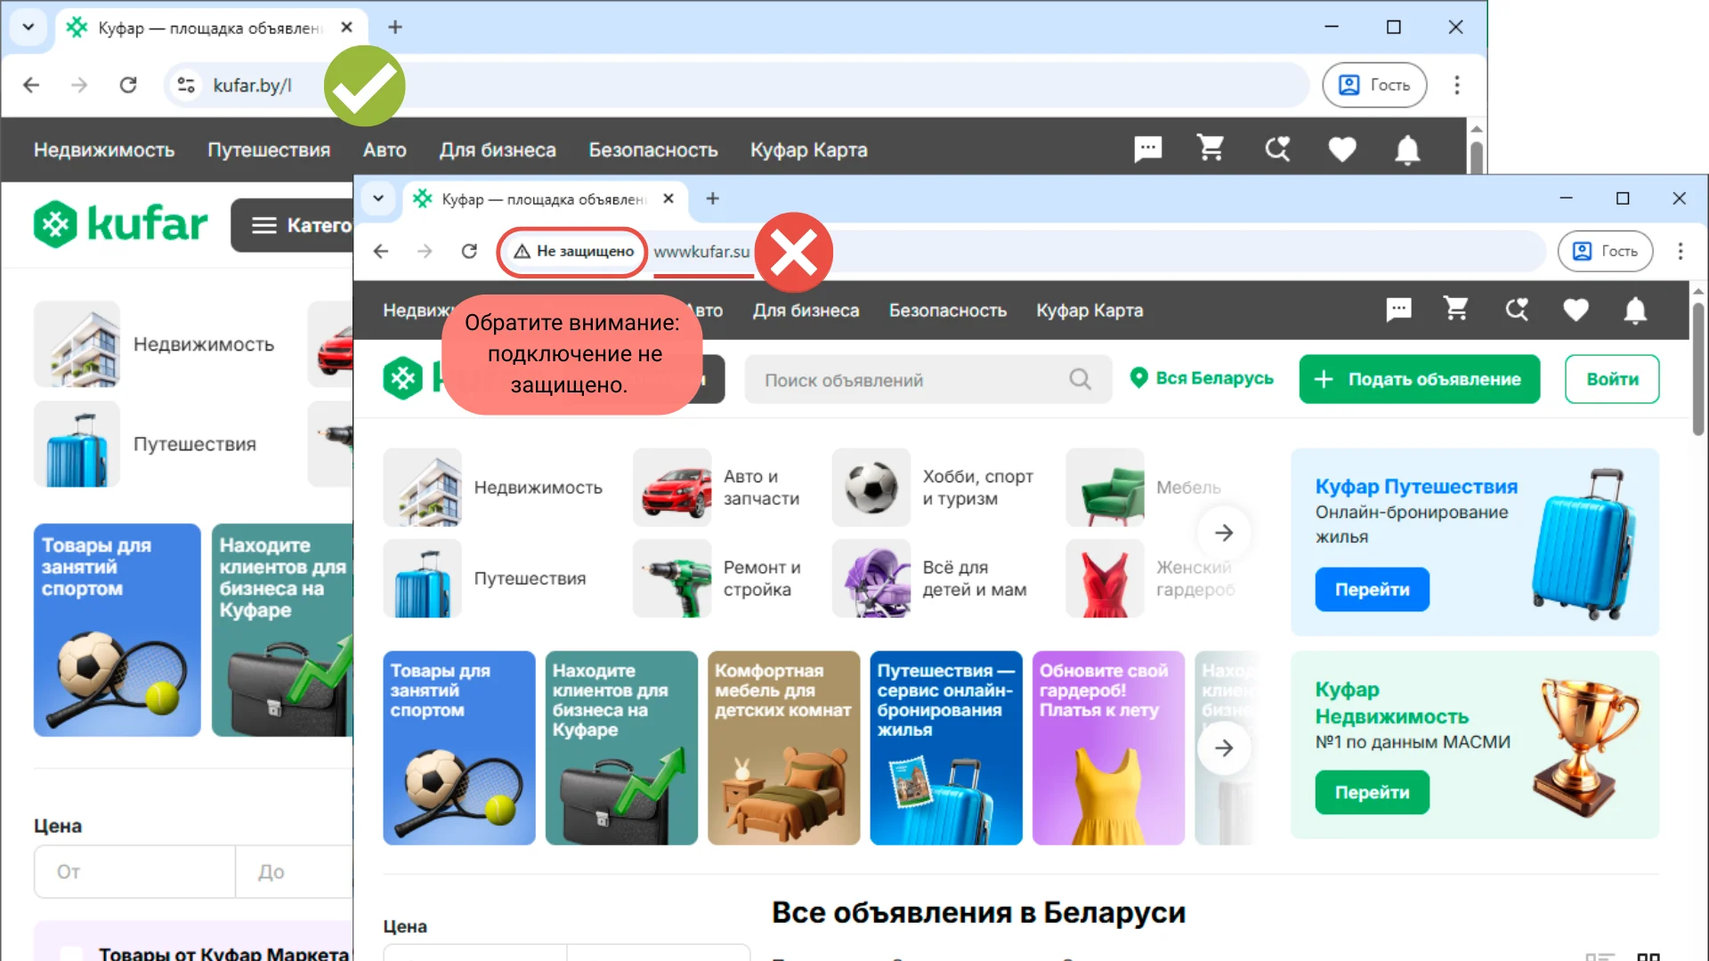Open messages via the chat bubble icon

pos(1398,310)
